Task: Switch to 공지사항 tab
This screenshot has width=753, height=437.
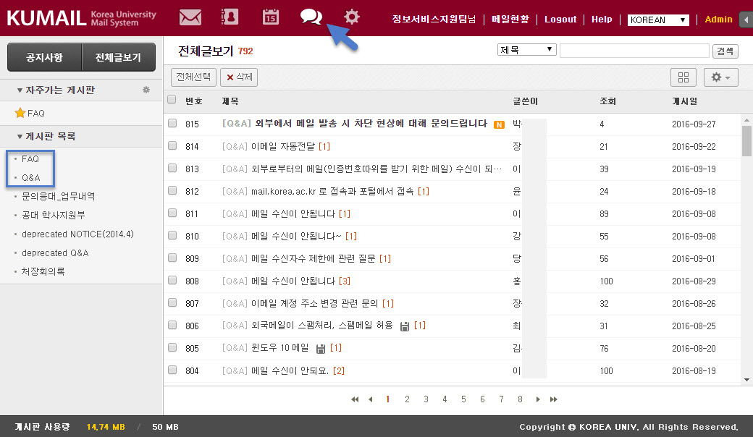Action: click(x=44, y=57)
